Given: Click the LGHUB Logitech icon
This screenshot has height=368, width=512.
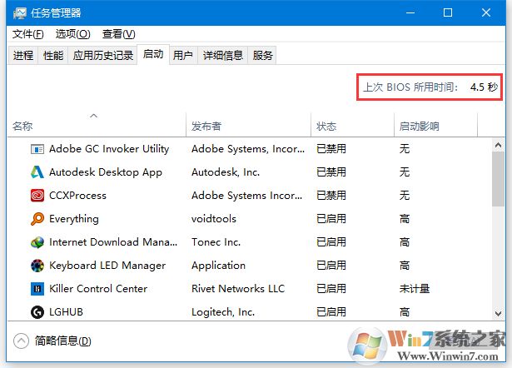Looking at the screenshot, I should (x=37, y=312).
